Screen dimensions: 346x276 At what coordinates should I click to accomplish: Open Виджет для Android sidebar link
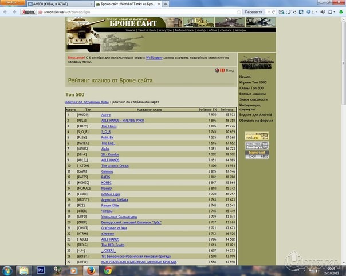255,115
